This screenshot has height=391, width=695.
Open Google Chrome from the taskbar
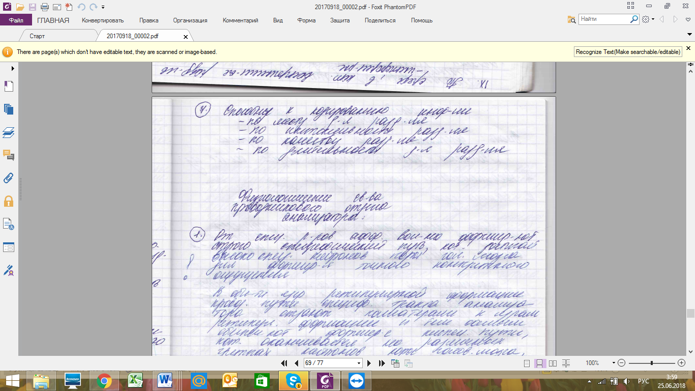pos(104,381)
